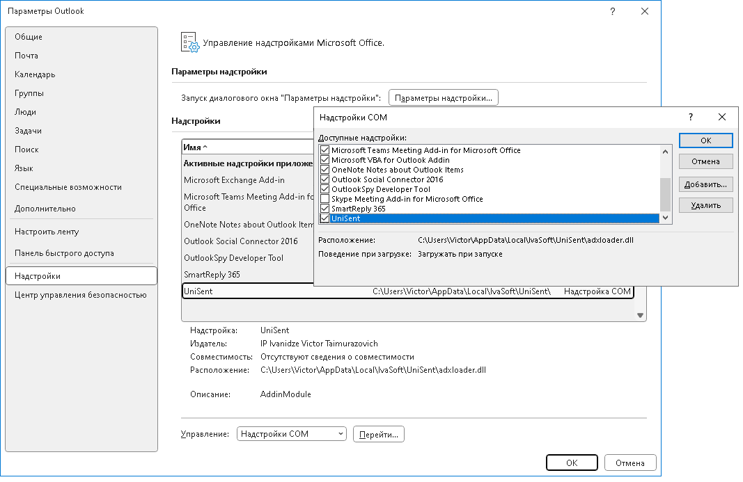Click the Перейти... button
This screenshot has width=743, height=482.
(379, 434)
